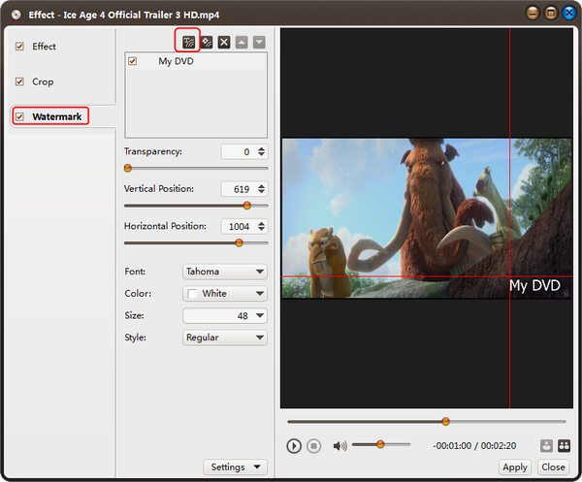Click the add image watermark icon

pos(207,42)
